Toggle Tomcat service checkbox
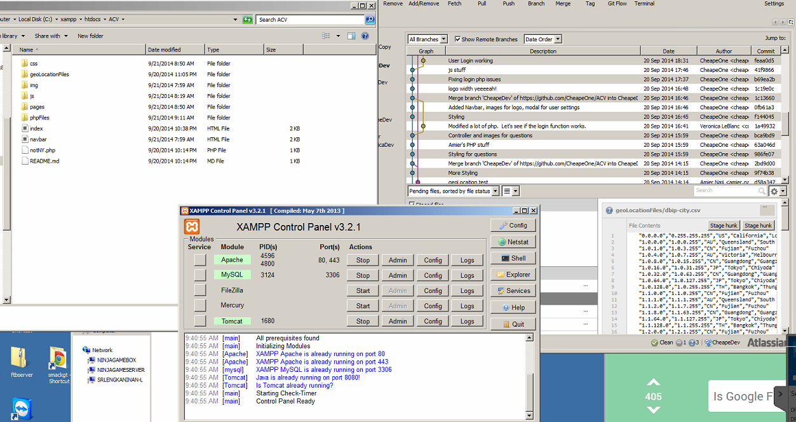The height and width of the screenshot is (422, 796). click(x=200, y=321)
